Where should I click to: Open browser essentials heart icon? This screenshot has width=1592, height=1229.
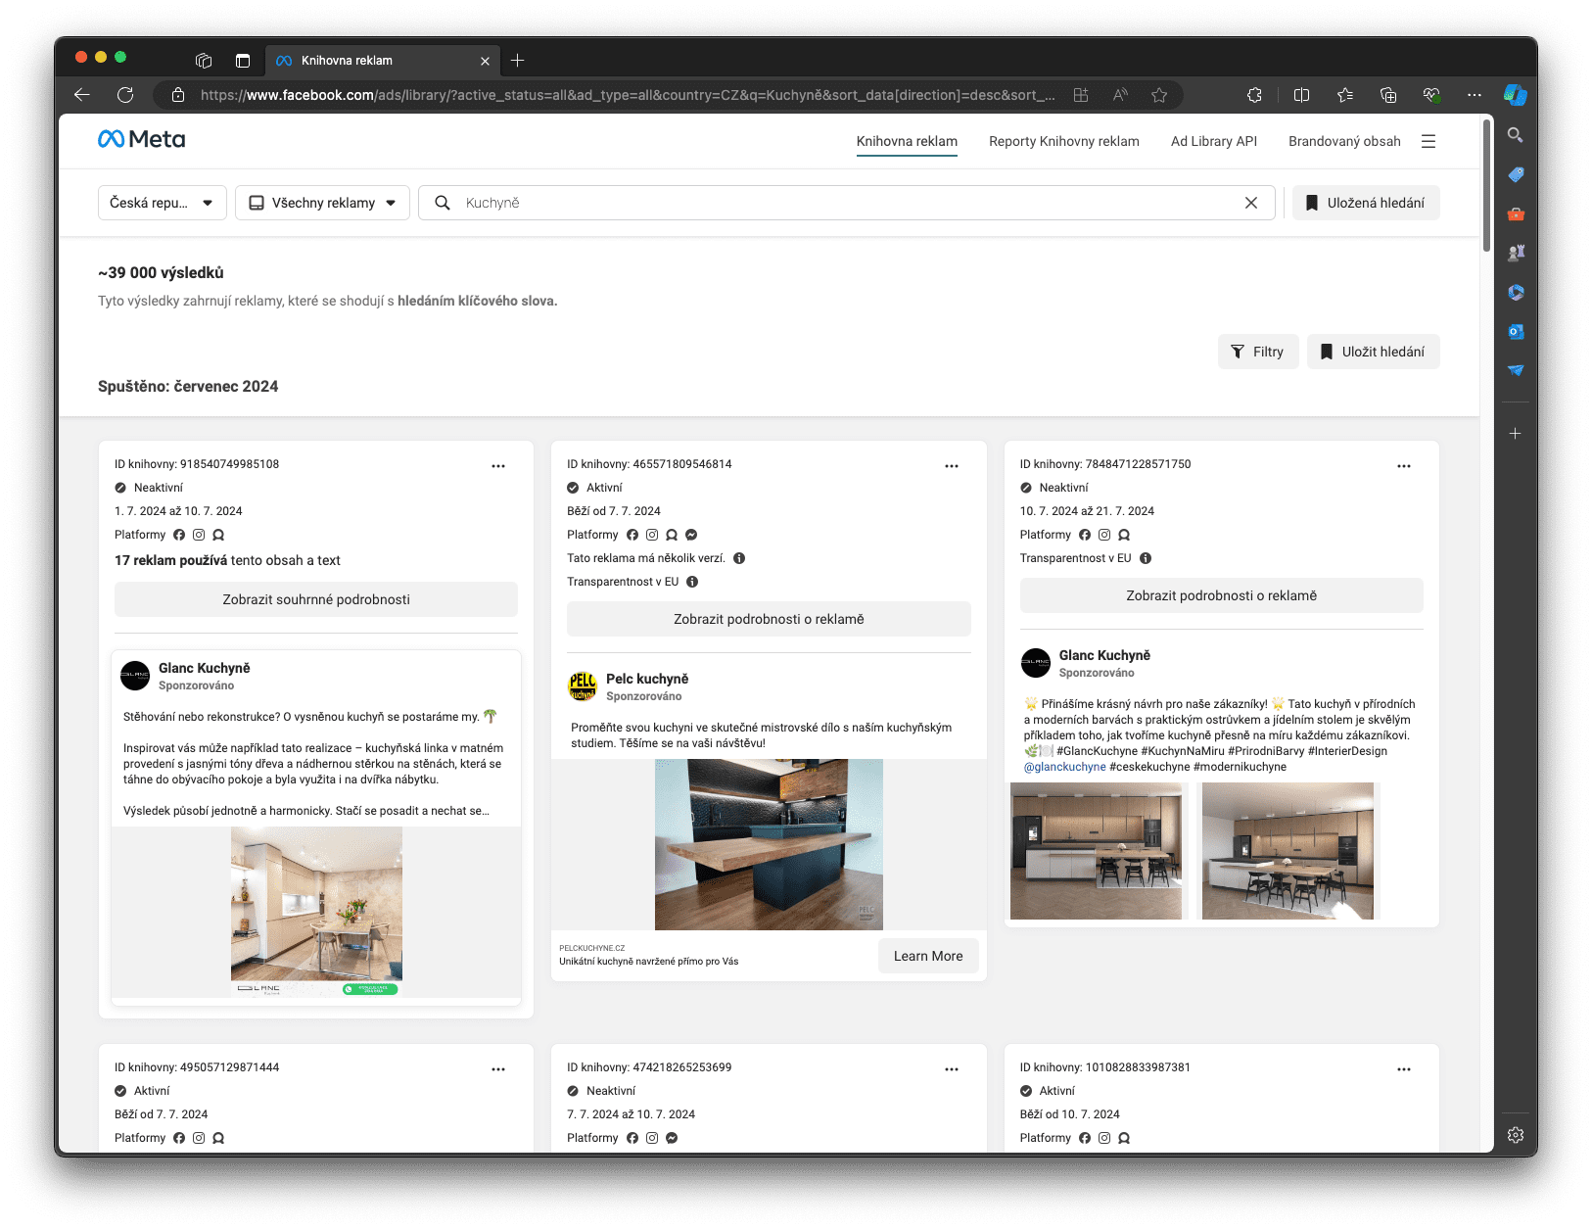(1431, 95)
